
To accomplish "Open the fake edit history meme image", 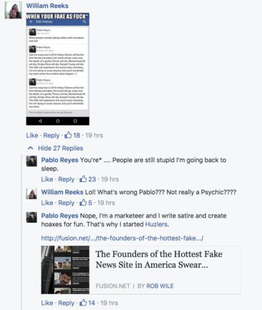I will click(x=58, y=69).
